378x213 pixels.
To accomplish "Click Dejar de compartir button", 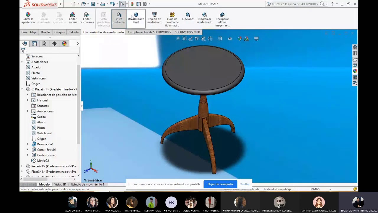I will coord(220,184).
